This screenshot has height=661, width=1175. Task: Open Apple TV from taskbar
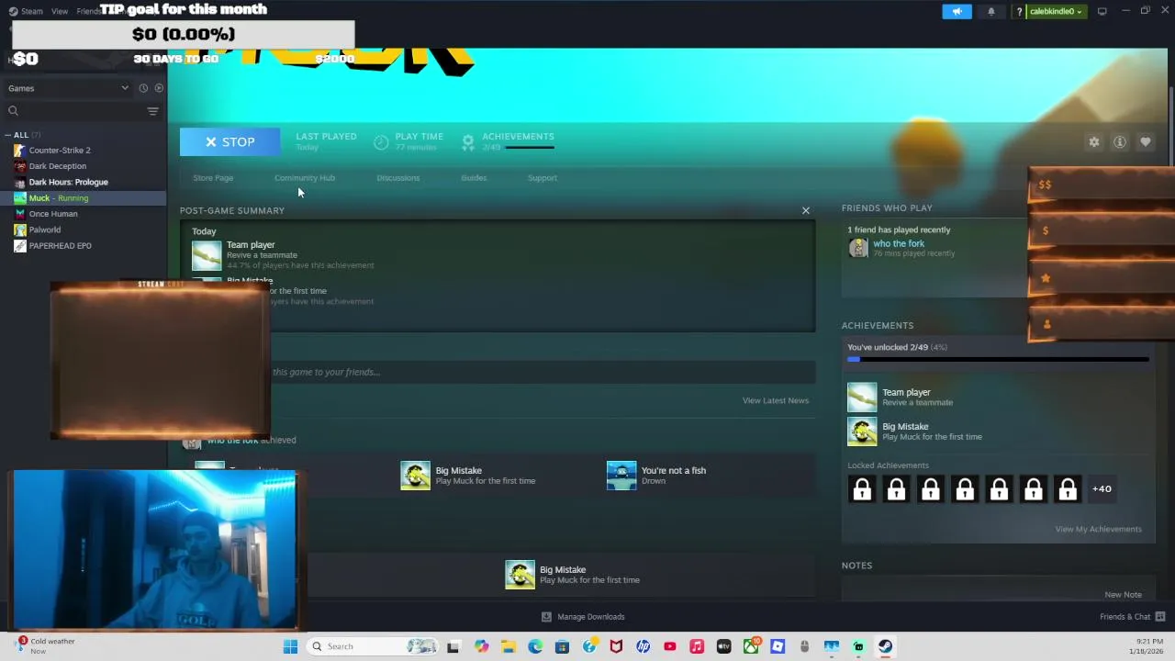pyautogui.click(x=723, y=646)
